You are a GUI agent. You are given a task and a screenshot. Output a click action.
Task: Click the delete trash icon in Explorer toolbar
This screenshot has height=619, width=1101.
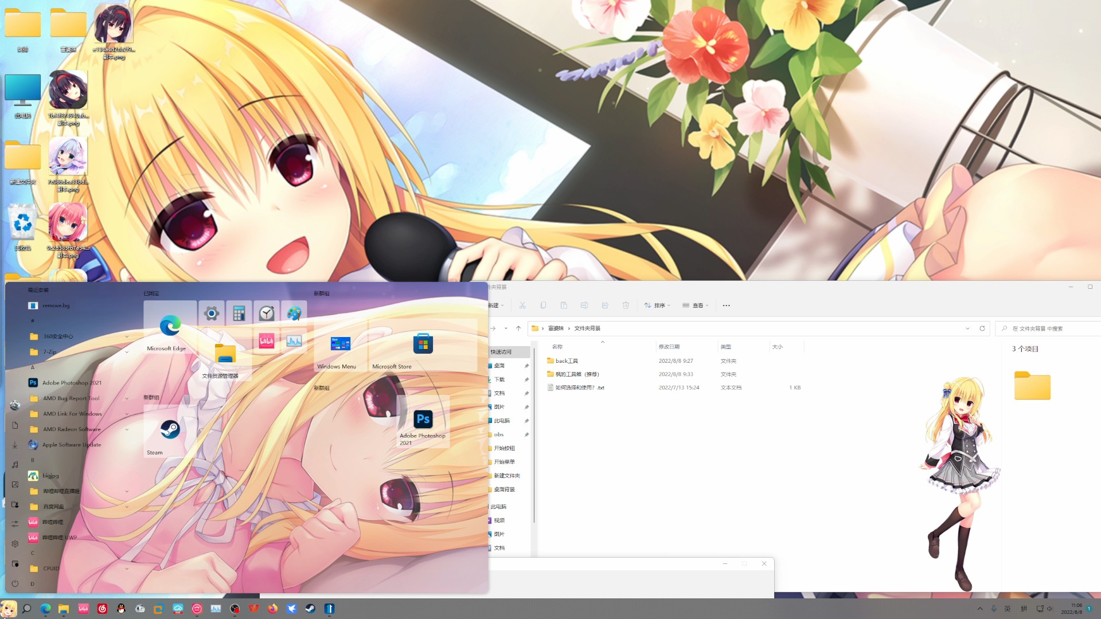coord(626,305)
